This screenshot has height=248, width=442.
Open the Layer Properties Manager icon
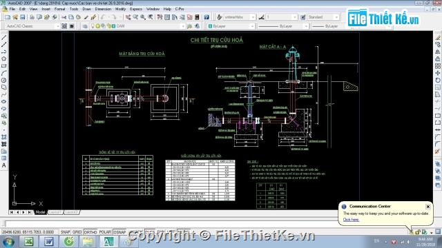click(x=85, y=26)
